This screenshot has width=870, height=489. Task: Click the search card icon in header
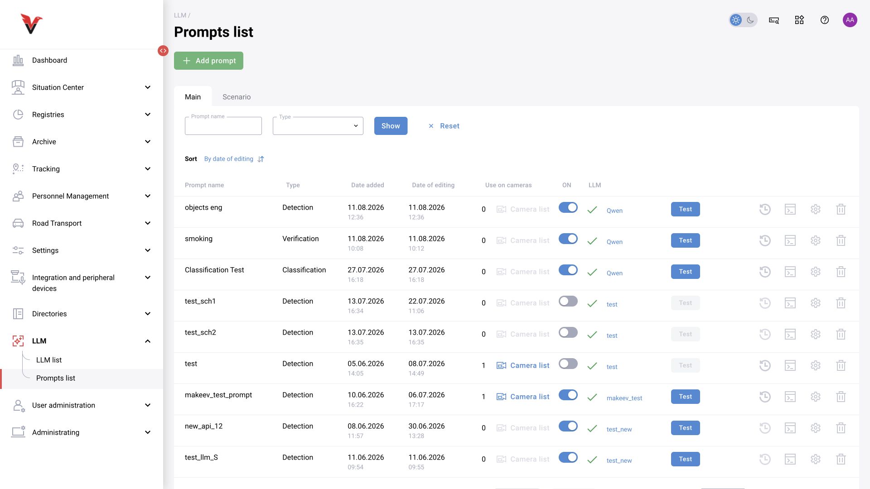click(774, 20)
